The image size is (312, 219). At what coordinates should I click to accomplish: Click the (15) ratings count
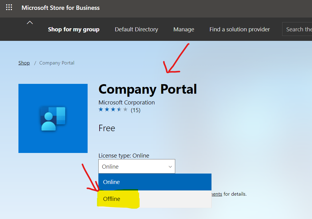[x=136, y=110]
